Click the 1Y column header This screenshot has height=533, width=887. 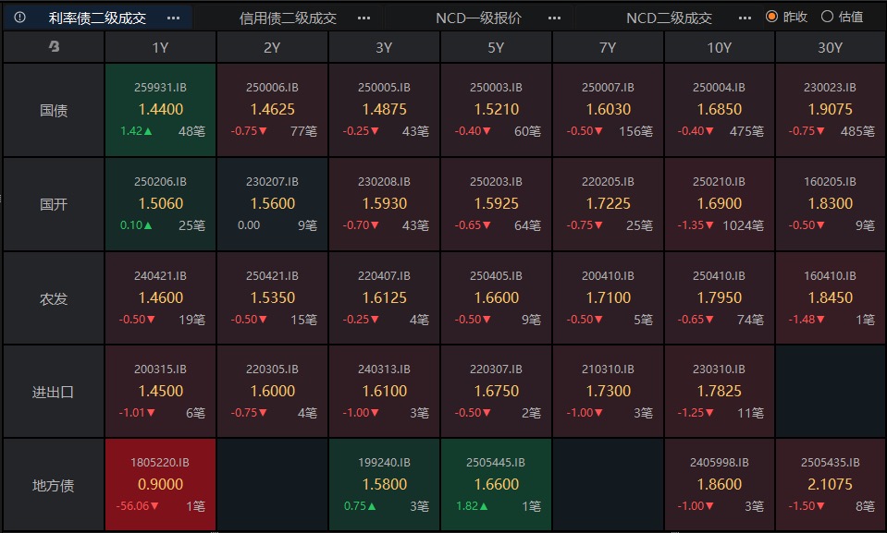coord(160,47)
